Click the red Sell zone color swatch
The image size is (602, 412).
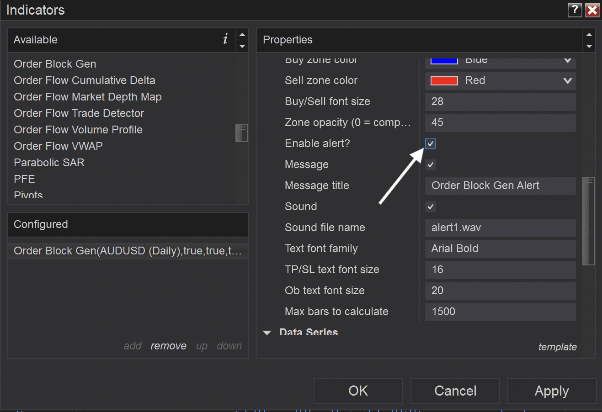pos(444,81)
